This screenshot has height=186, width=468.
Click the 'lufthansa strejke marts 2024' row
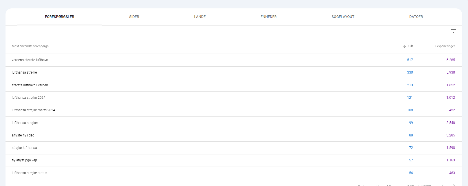pyautogui.click(x=33, y=110)
